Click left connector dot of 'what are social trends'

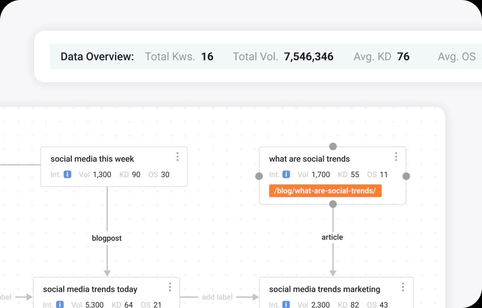pos(259,176)
